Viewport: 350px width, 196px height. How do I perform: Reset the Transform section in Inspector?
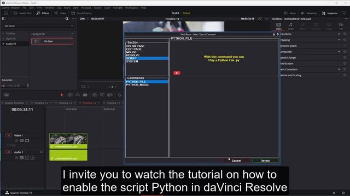click(345, 34)
